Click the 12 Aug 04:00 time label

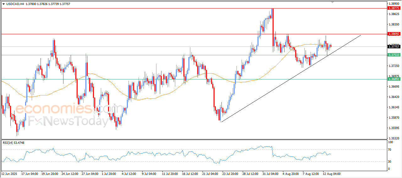coord(332,174)
